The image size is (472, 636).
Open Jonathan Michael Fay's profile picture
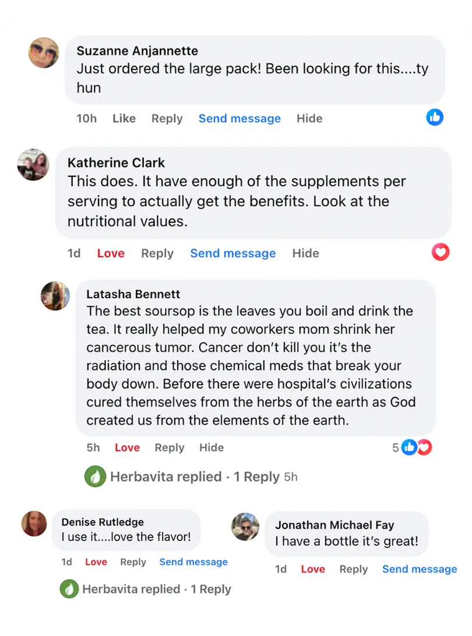(x=245, y=527)
